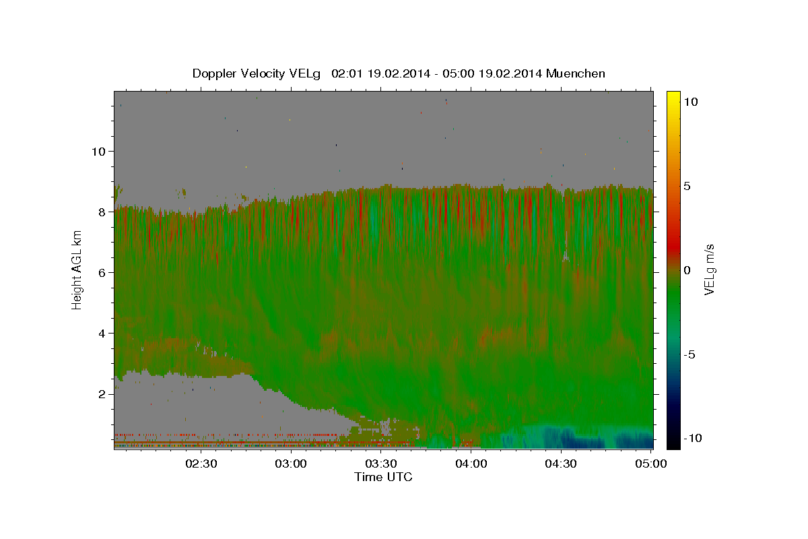Click the 02:30 time tick label

pyautogui.click(x=201, y=464)
